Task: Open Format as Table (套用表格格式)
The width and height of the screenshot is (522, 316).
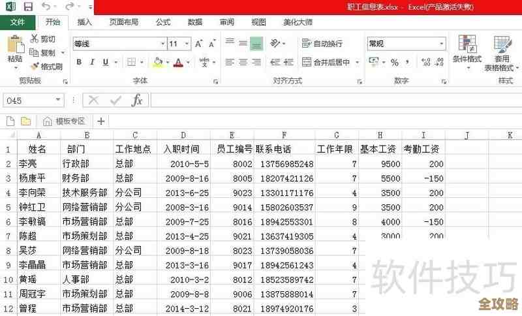Action: pos(501,53)
